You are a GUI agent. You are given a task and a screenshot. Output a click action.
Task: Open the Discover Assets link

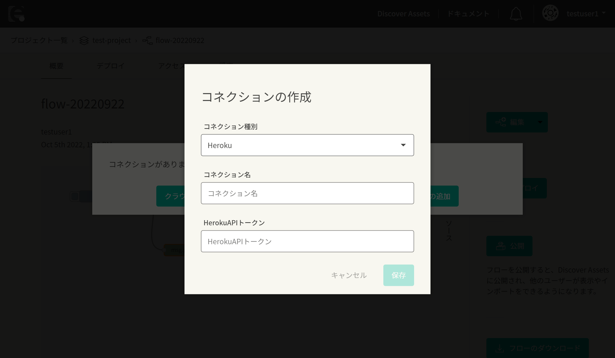[x=403, y=14]
